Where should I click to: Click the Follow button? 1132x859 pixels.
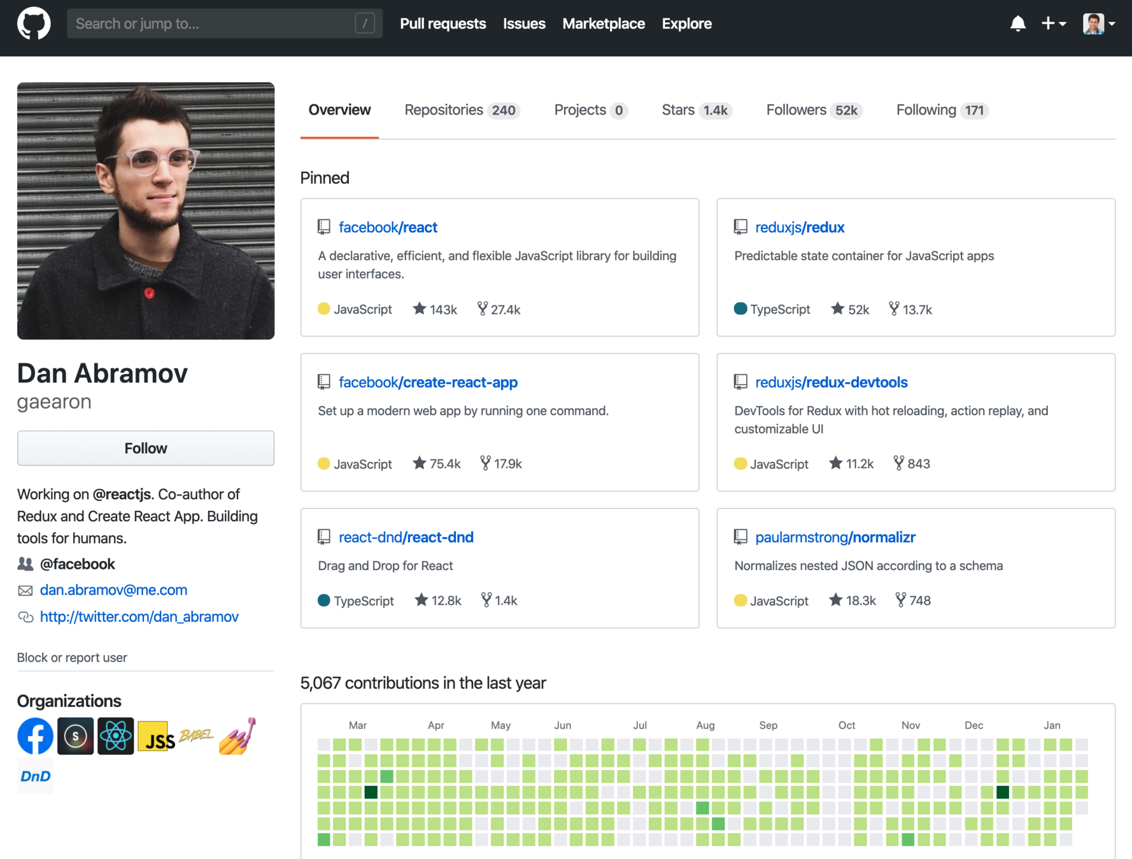coord(146,448)
